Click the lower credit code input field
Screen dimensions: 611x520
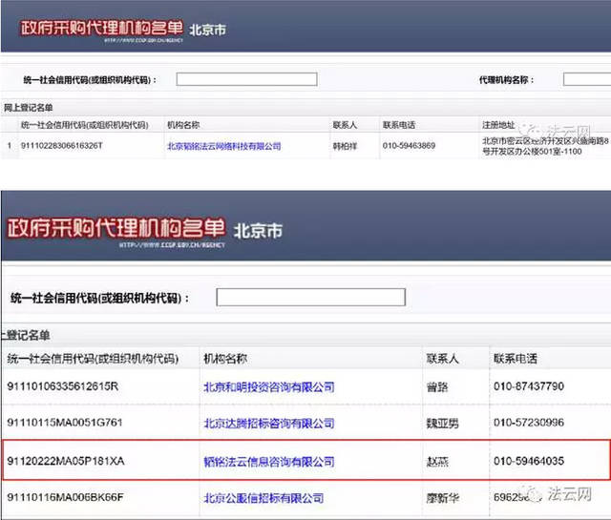[311, 298]
